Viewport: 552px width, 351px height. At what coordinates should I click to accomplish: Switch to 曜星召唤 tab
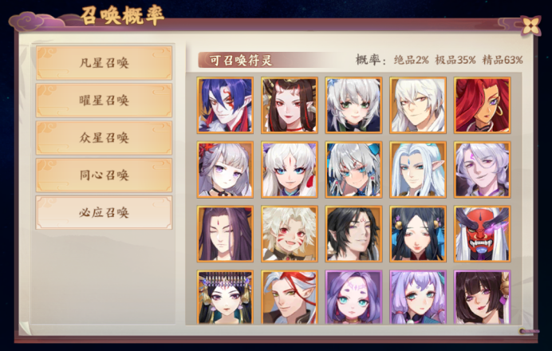tap(104, 101)
